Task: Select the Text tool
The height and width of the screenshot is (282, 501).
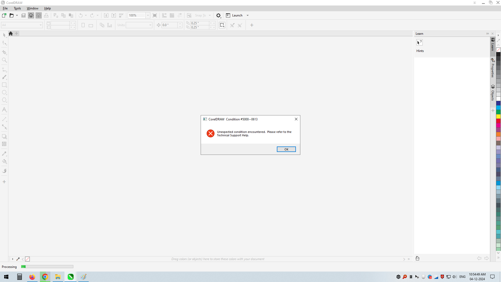Action: [x=4, y=110]
